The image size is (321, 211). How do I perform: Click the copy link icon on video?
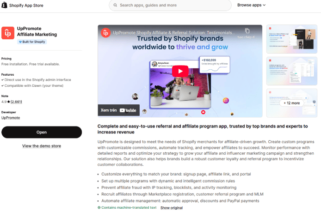[x=247, y=31]
